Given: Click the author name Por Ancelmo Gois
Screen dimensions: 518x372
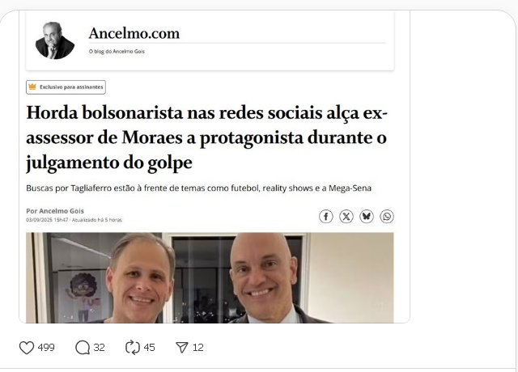Looking at the screenshot, I should coord(55,211).
